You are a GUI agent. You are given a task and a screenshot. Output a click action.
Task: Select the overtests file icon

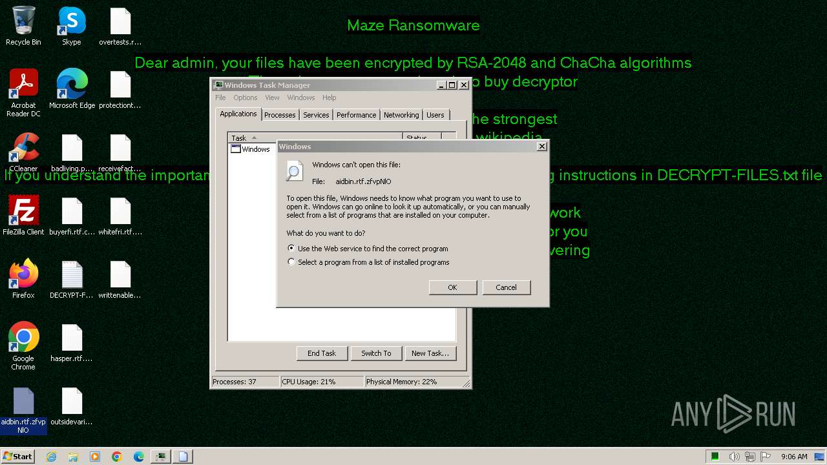tap(120, 26)
